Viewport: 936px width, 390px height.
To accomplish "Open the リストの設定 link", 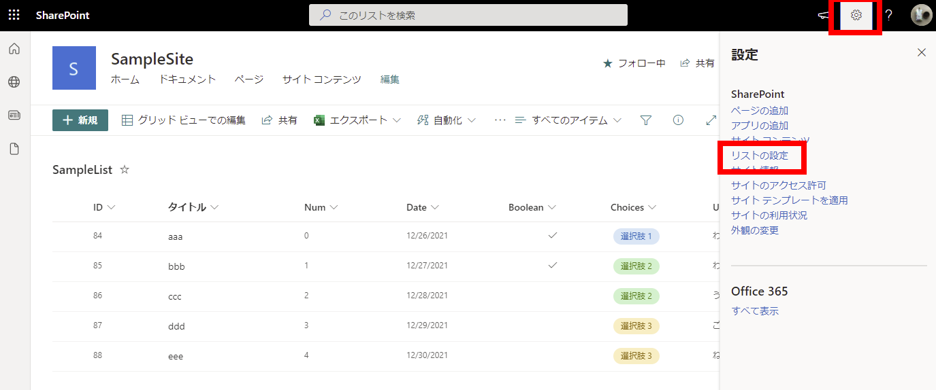I will [759, 156].
